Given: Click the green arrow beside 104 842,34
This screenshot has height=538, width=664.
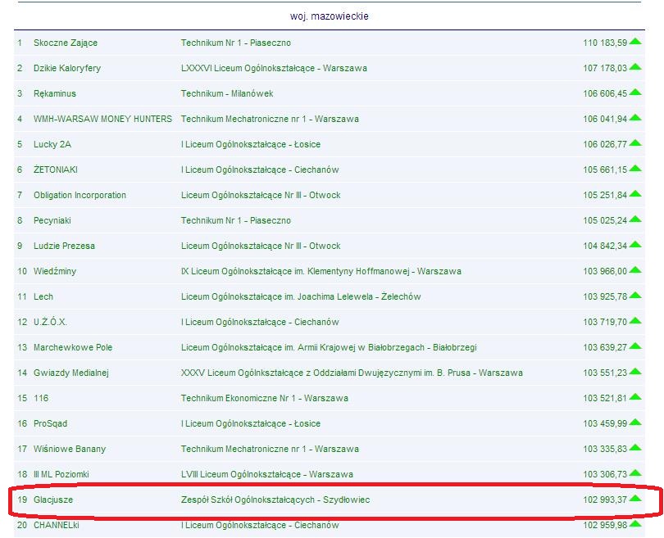Looking at the screenshot, I should pyautogui.click(x=635, y=245).
